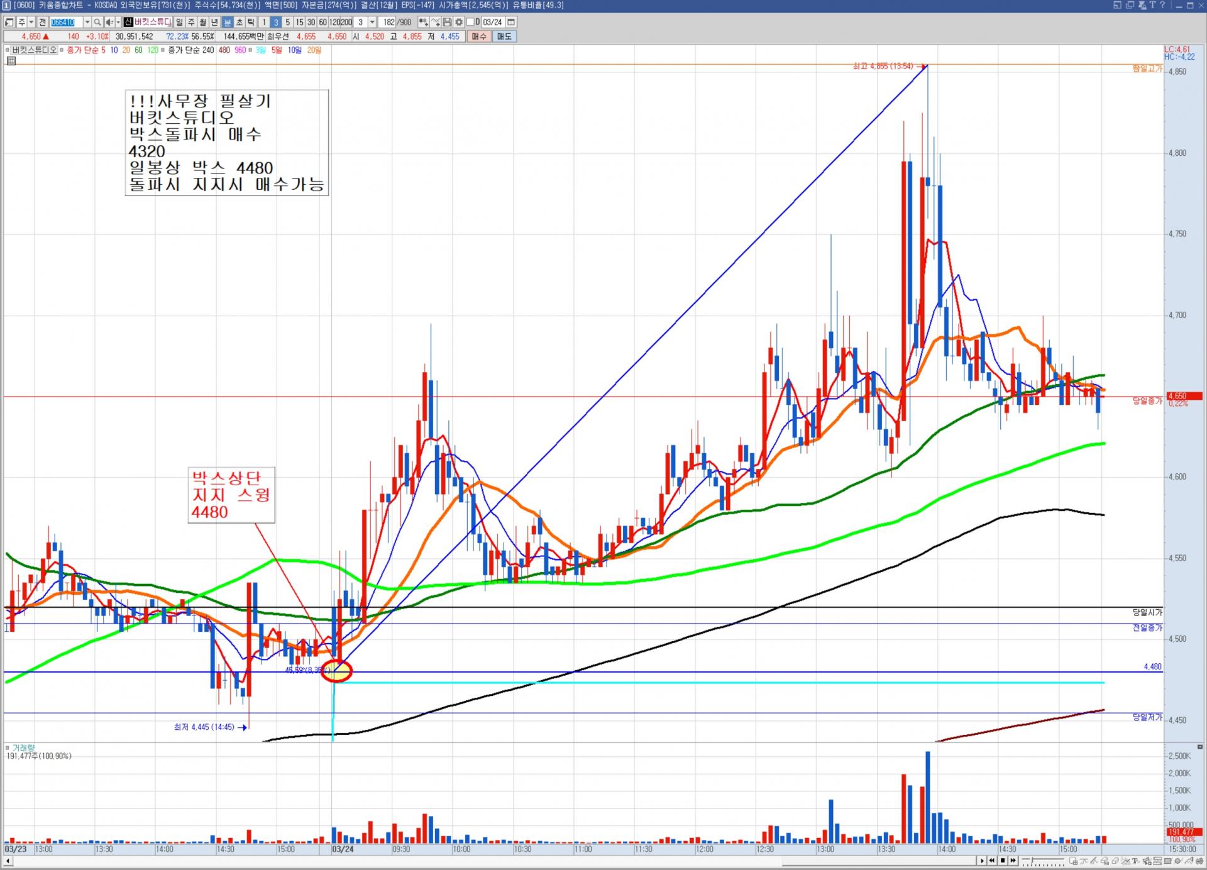Image resolution: width=1207 pixels, height=870 pixels.
Task: Toggle the D checkbox beside the date
Action: pyautogui.click(x=470, y=22)
